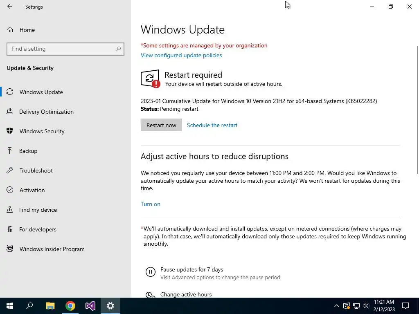Click the Windows Update page heading

coord(182,29)
